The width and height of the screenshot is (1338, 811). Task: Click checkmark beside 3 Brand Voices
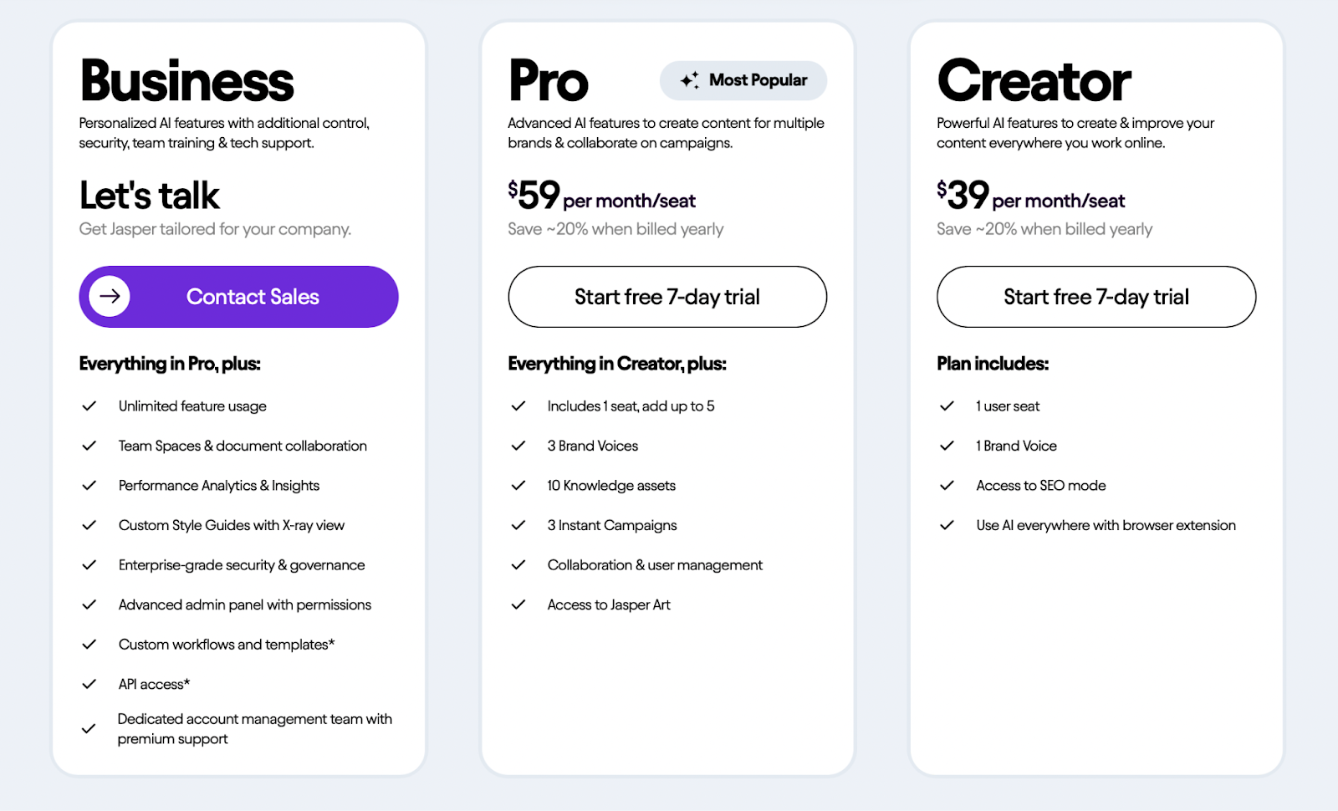tap(518, 446)
